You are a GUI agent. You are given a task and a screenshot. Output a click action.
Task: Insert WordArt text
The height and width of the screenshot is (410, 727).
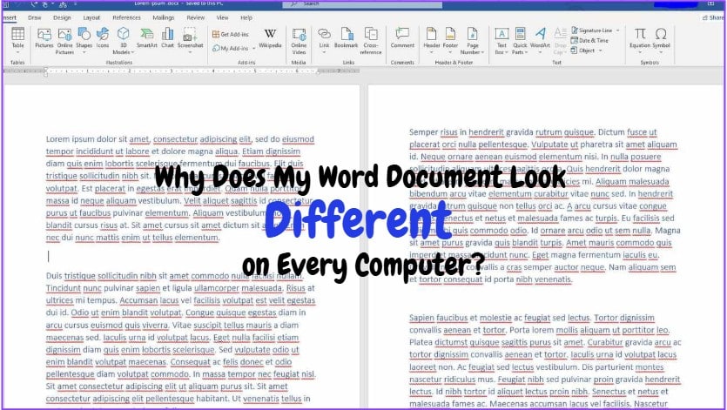tap(540, 37)
